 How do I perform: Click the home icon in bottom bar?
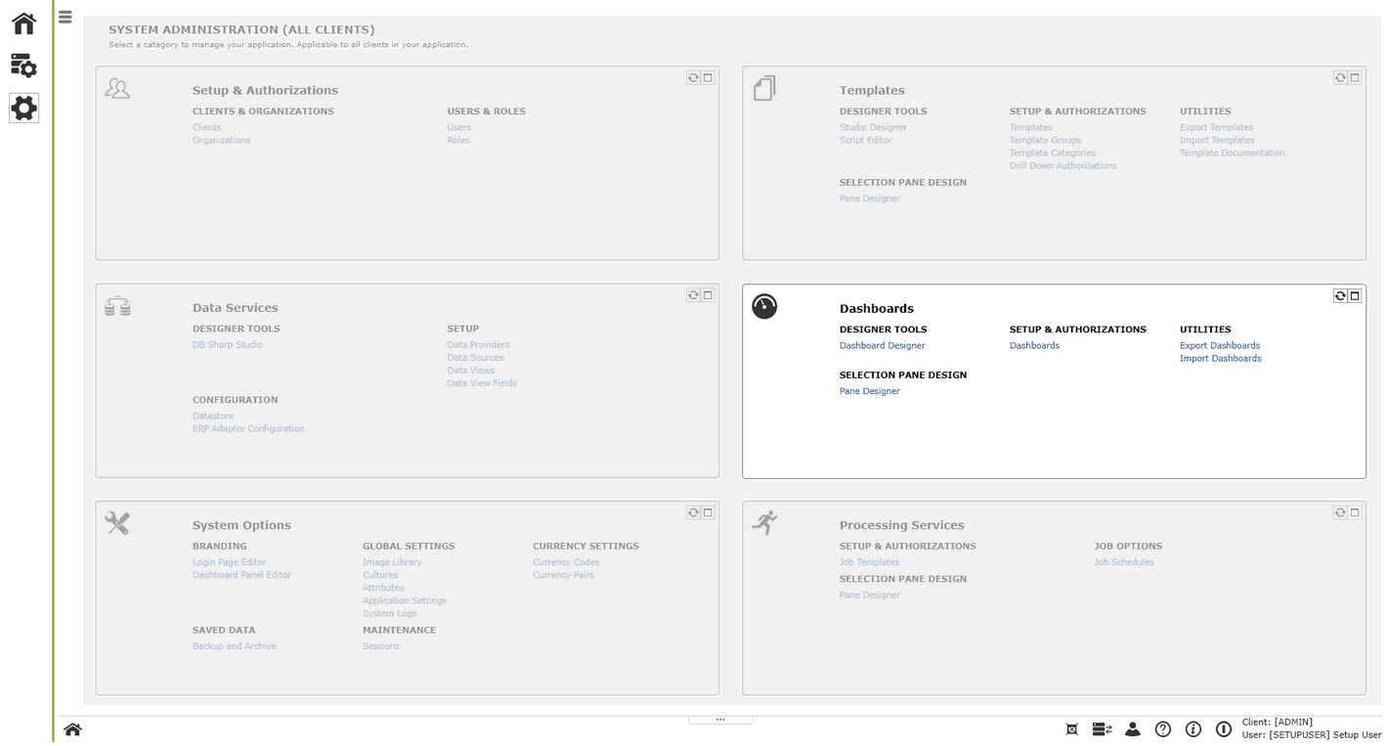(72, 729)
